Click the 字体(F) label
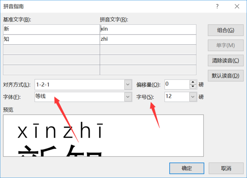This screenshot has width=247, height=178. tap(12, 97)
